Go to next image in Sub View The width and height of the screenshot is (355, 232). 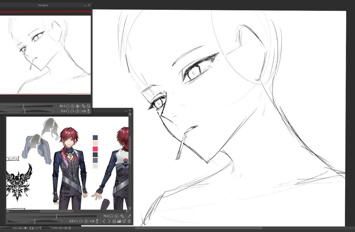coord(109,221)
